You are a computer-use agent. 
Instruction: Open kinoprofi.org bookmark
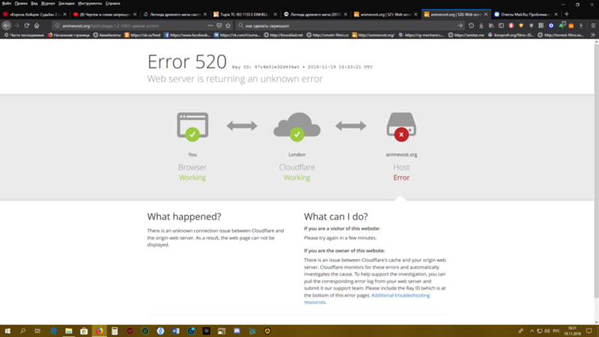coord(511,34)
